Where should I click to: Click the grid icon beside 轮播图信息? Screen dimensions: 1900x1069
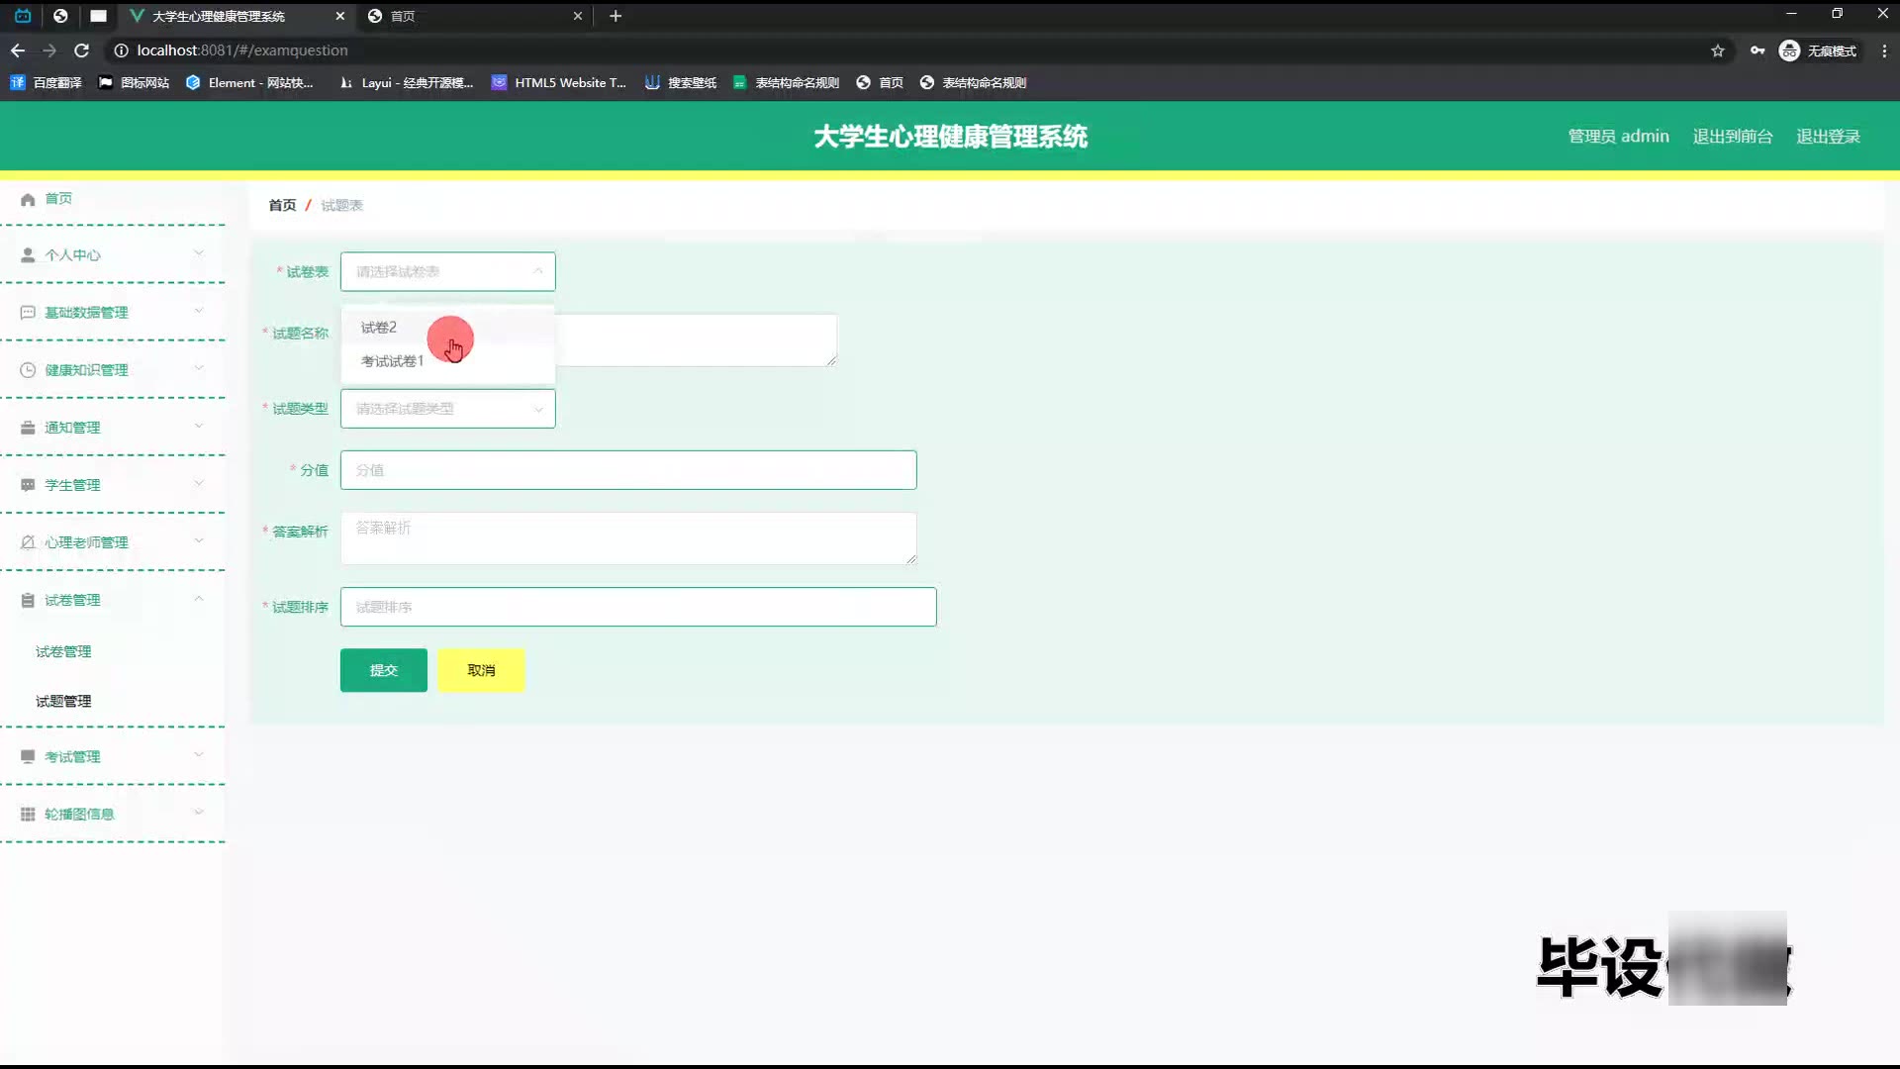[x=28, y=814]
